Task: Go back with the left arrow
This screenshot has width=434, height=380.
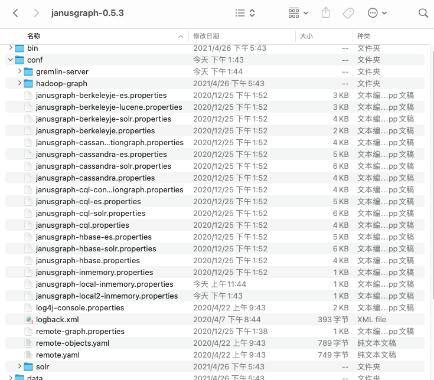Action: pyautogui.click(x=16, y=13)
